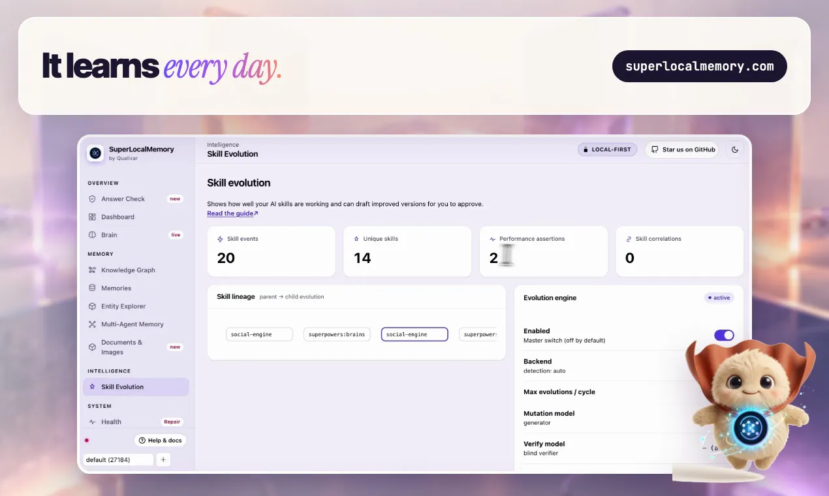829x496 pixels.
Task: Click the LOCAL-FIRST badge
Action: click(607, 149)
